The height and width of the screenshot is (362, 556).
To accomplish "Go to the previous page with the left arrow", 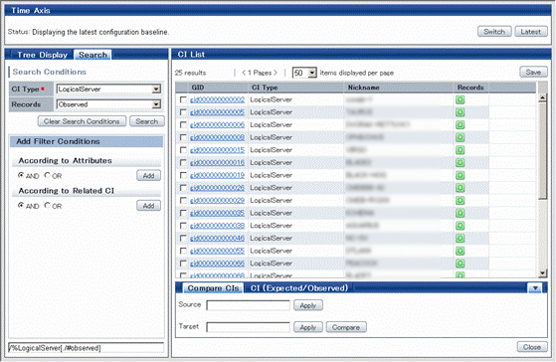I will click(244, 73).
